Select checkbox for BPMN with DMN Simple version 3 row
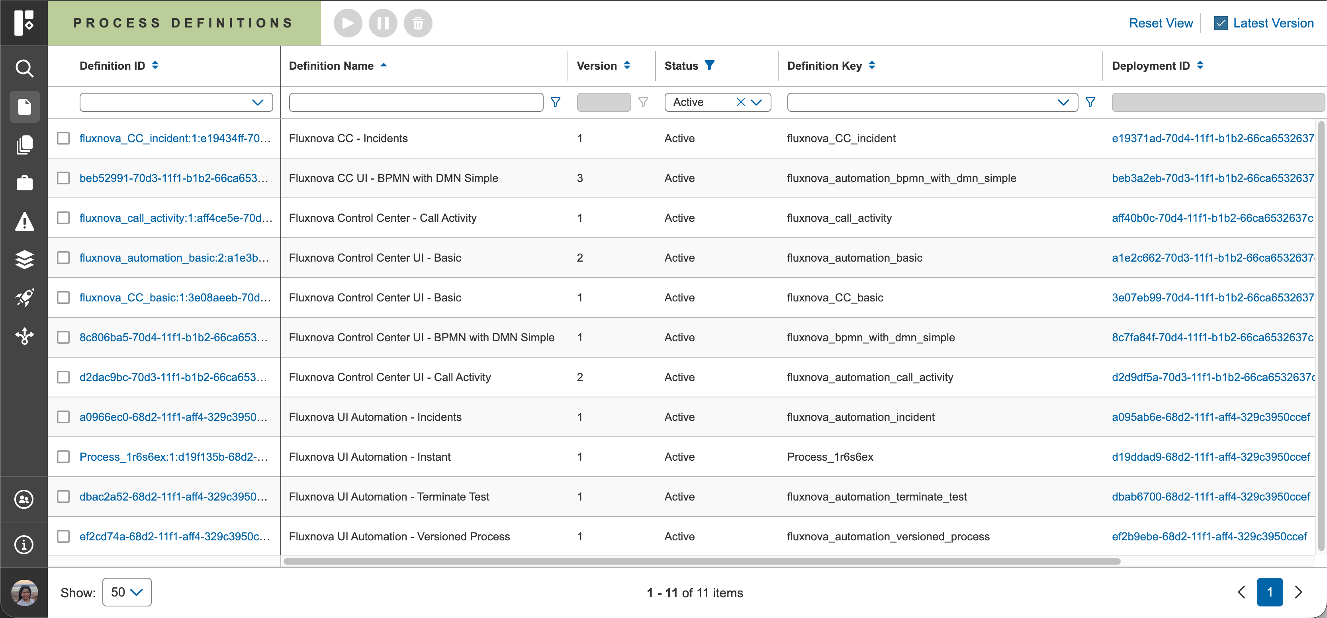The image size is (1327, 618). point(63,178)
